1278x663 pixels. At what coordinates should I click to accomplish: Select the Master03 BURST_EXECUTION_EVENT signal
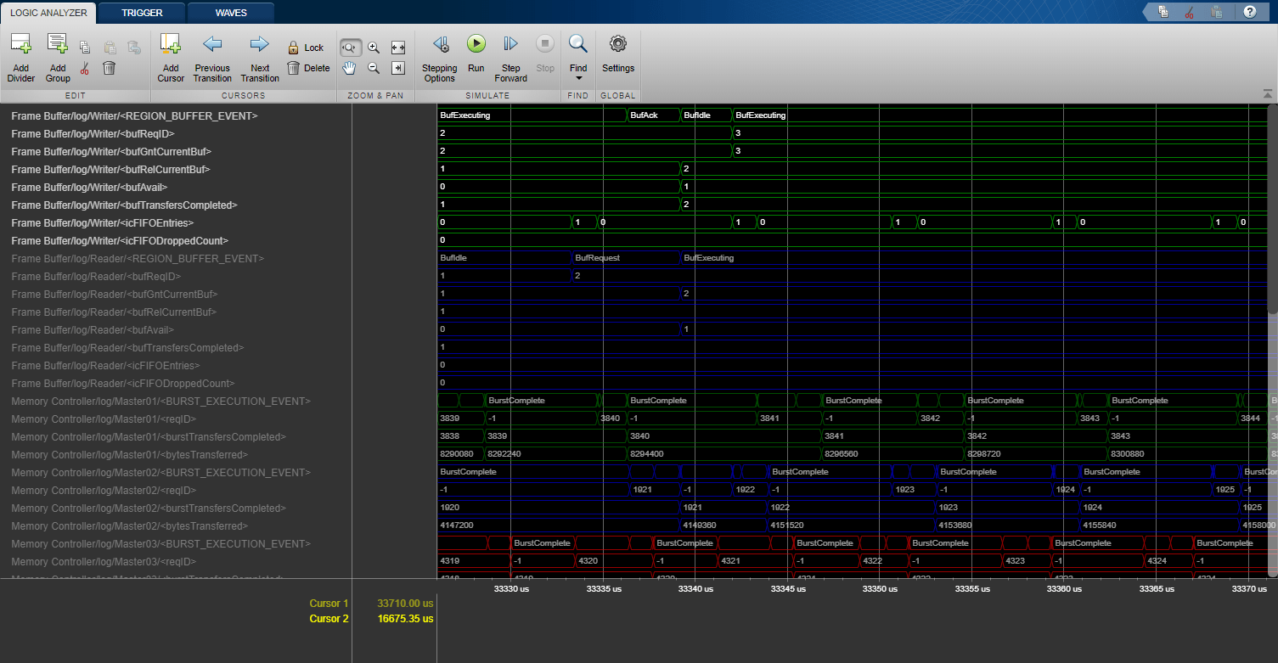click(x=161, y=543)
